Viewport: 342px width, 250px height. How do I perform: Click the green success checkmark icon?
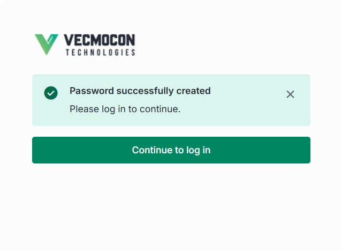coord(51,93)
